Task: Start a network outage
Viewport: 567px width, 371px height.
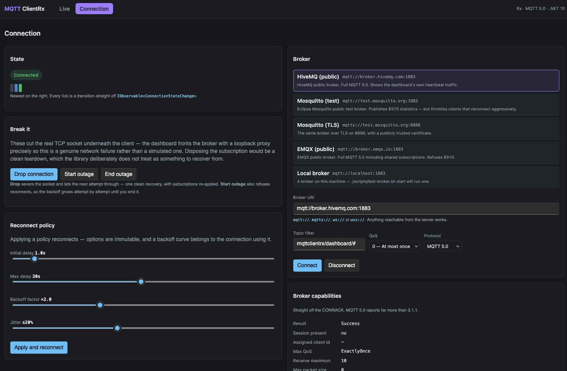Action: [79, 174]
